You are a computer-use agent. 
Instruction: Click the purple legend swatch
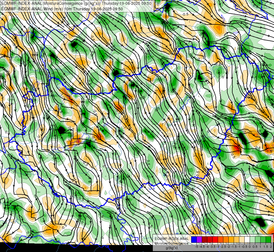199,240
